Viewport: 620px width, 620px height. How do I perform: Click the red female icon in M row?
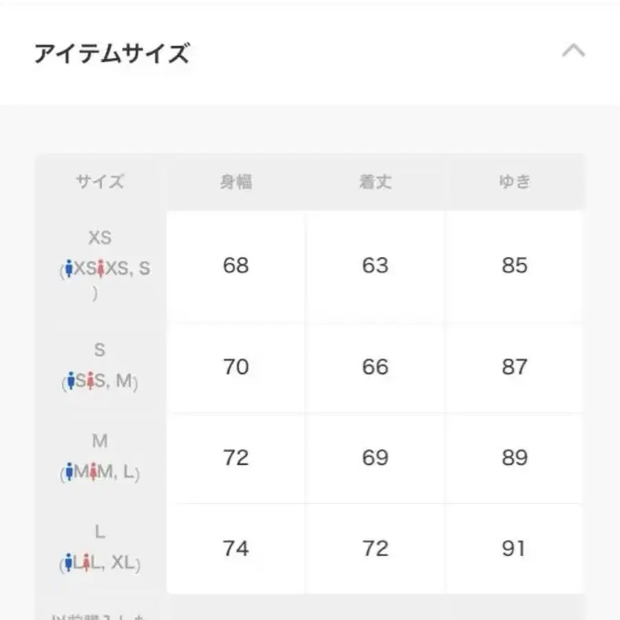[x=92, y=473]
